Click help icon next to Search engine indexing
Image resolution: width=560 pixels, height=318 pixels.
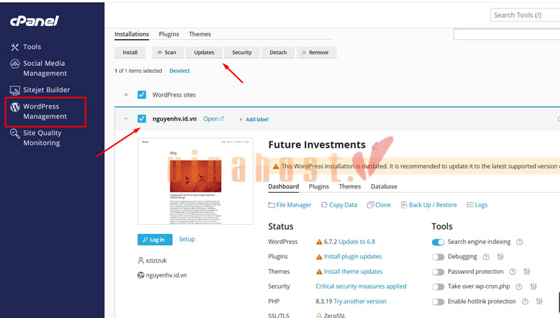(519, 242)
